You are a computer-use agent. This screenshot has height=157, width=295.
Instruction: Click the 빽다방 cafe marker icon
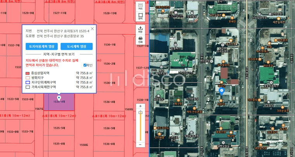[231, 133]
